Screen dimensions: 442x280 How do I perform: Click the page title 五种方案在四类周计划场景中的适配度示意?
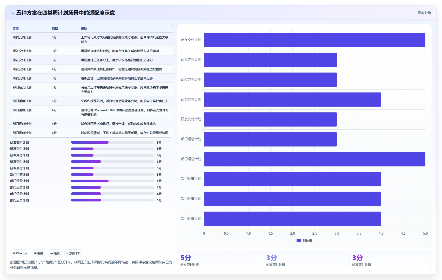tap(65, 13)
